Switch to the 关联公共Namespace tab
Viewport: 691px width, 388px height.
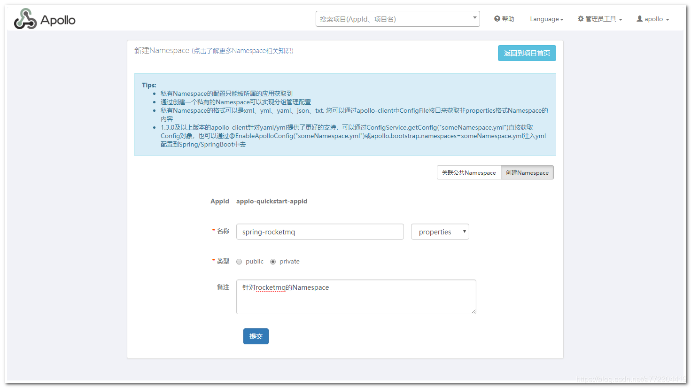(x=469, y=172)
